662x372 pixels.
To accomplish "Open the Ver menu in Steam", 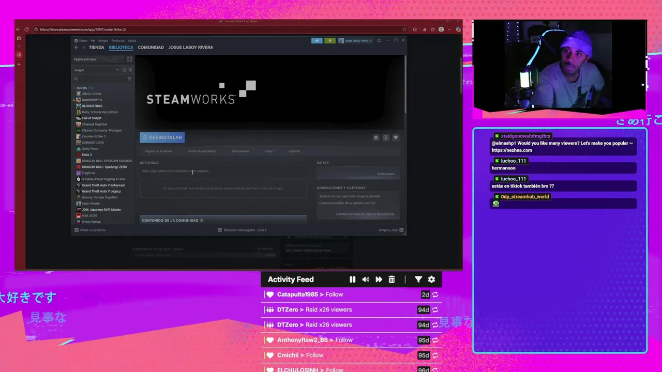I will 93,40.
